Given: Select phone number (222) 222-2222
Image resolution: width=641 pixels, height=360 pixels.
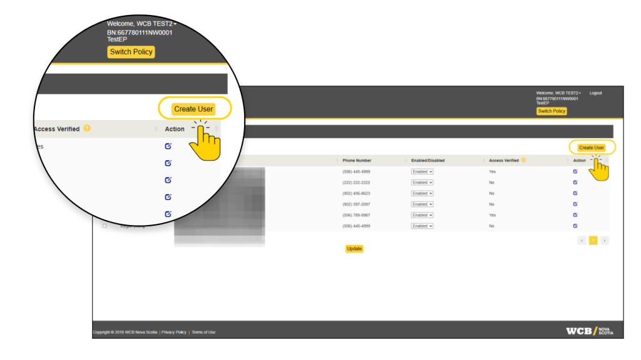Looking at the screenshot, I should tap(356, 182).
